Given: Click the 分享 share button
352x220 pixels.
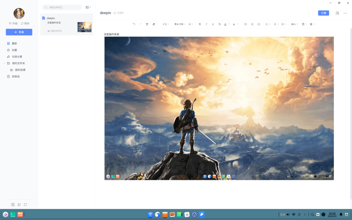Looking at the screenshot, I should pos(323,13).
